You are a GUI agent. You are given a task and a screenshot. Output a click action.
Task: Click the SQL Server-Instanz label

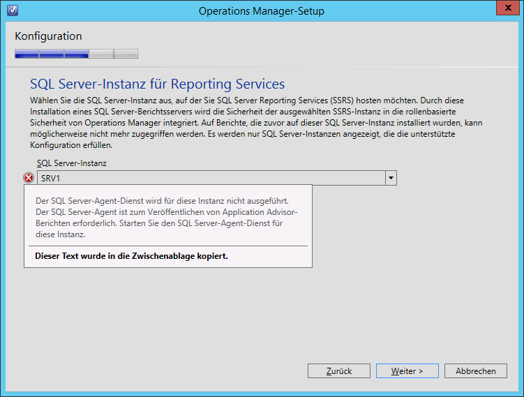coord(71,163)
